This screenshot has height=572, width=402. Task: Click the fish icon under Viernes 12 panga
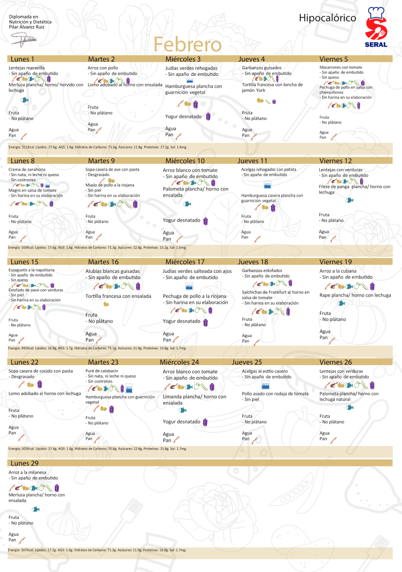[x=349, y=200]
